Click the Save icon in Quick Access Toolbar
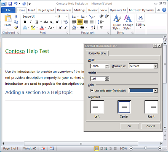The height and width of the screenshot is (152, 168). pos(11,4)
